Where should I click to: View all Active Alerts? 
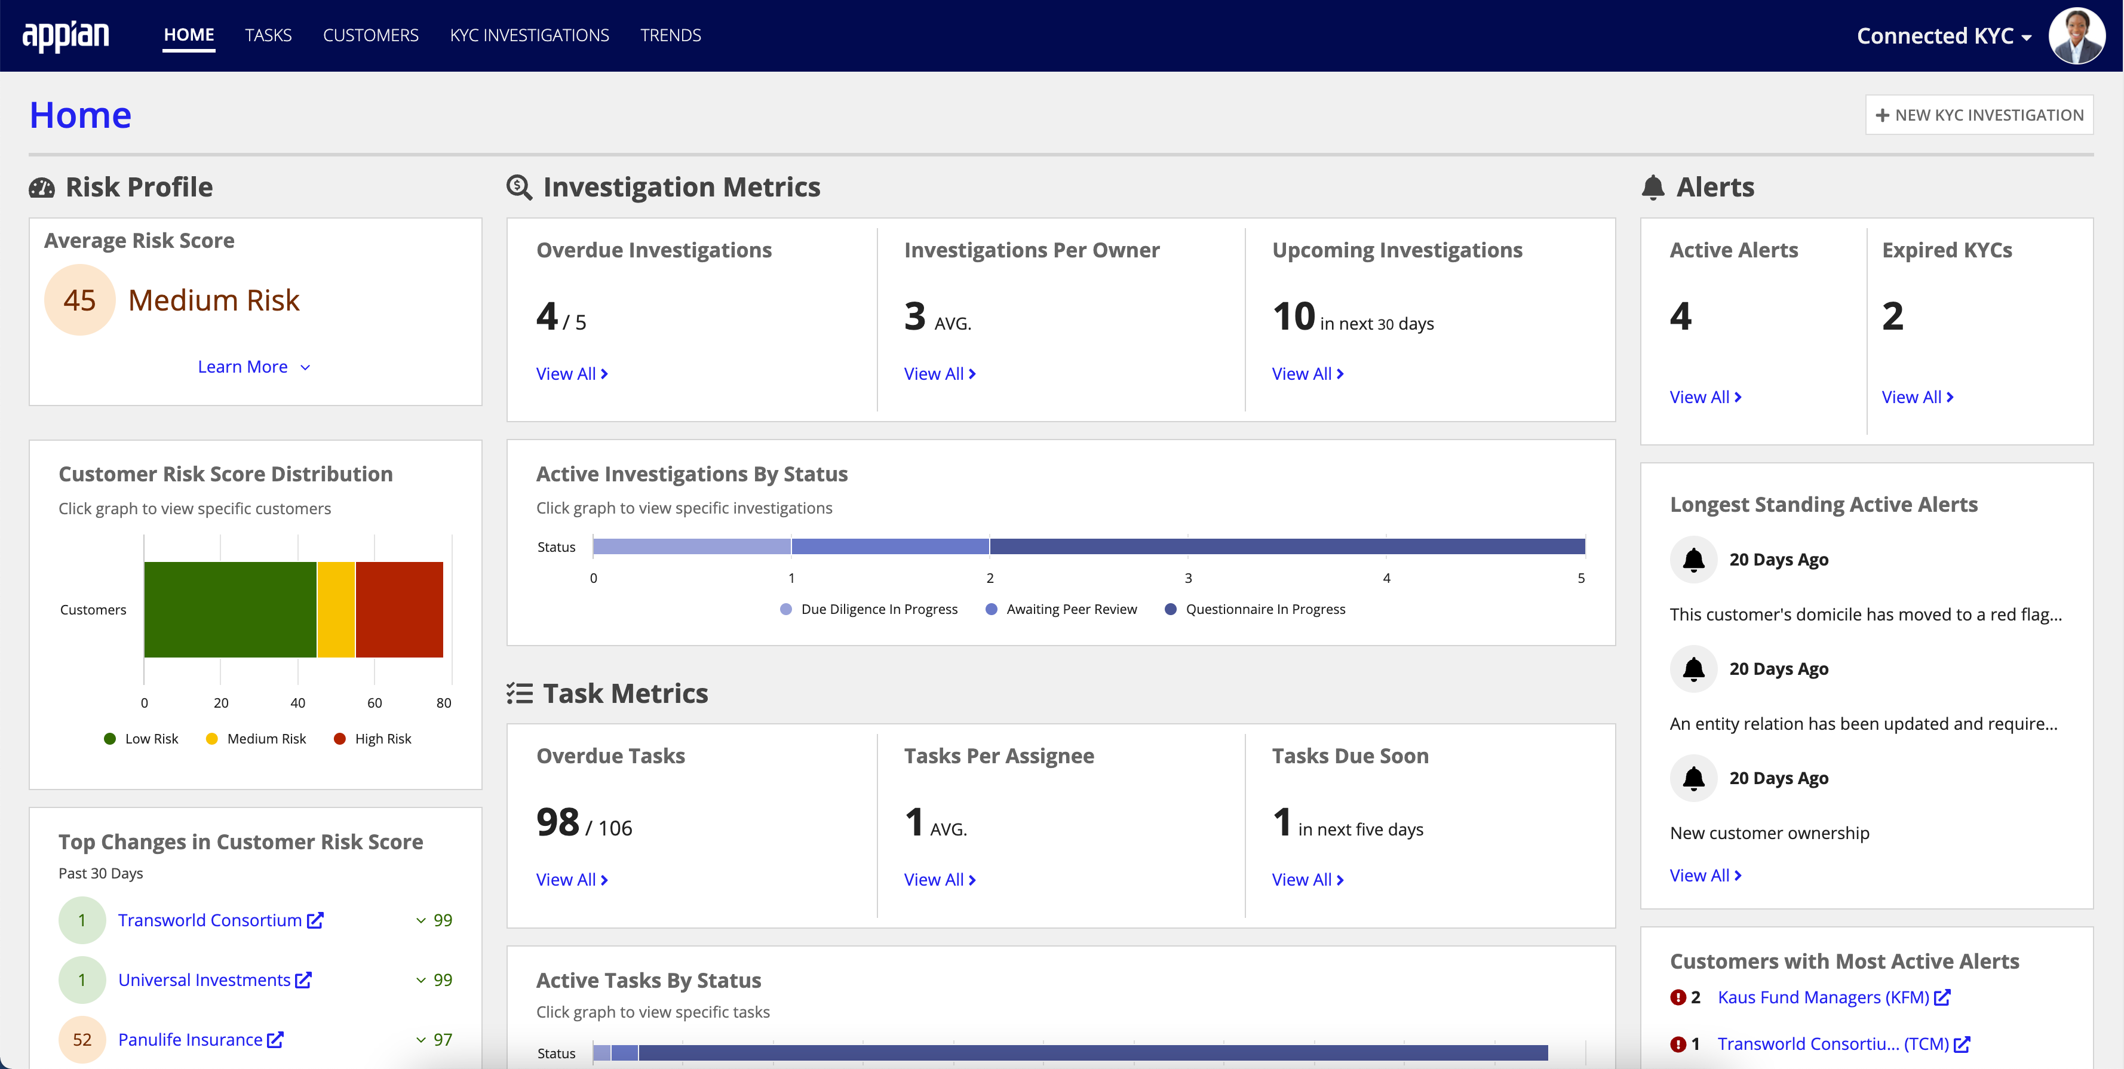[x=1706, y=397]
